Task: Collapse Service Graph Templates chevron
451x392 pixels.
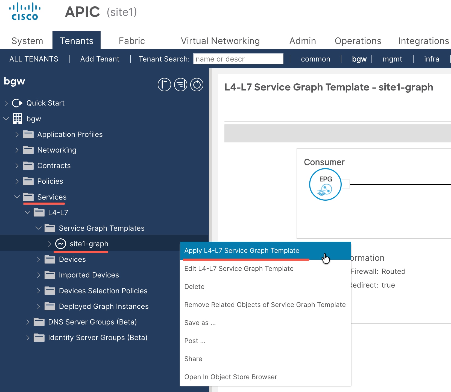Action: point(39,228)
